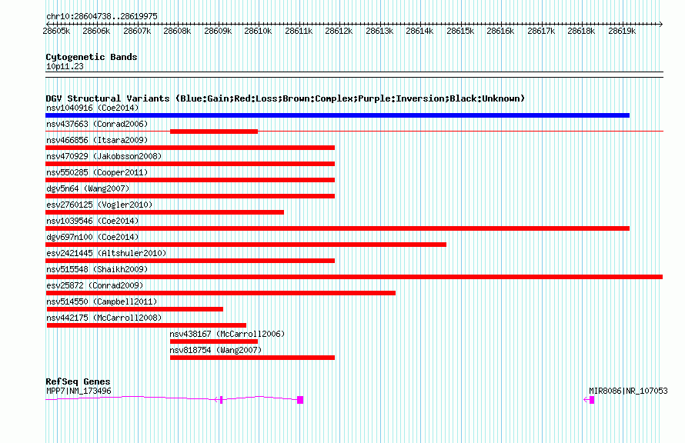The height and width of the screenshot is (443, 685).
Task: Click the red bar under nsv466856
Action: (x=190, y=148)
